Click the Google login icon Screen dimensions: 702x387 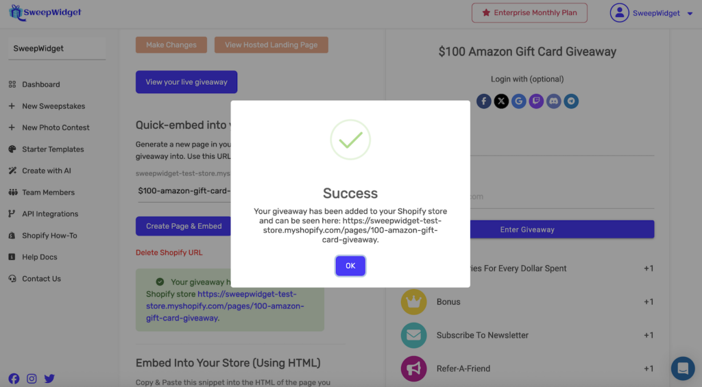coord(518,101)
